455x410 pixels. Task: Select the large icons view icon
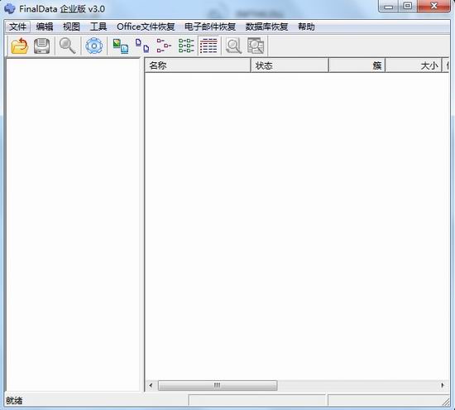coord(121,46)
